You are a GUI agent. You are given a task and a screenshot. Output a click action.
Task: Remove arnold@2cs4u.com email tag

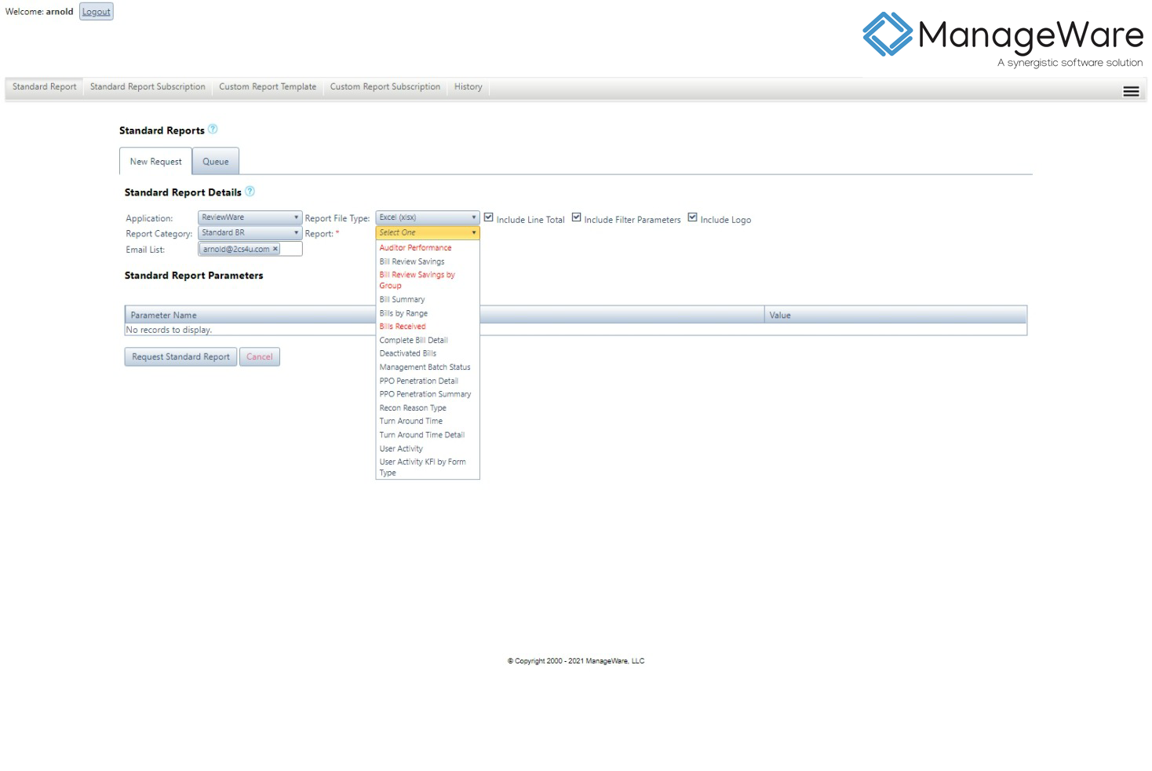(275, 249)
